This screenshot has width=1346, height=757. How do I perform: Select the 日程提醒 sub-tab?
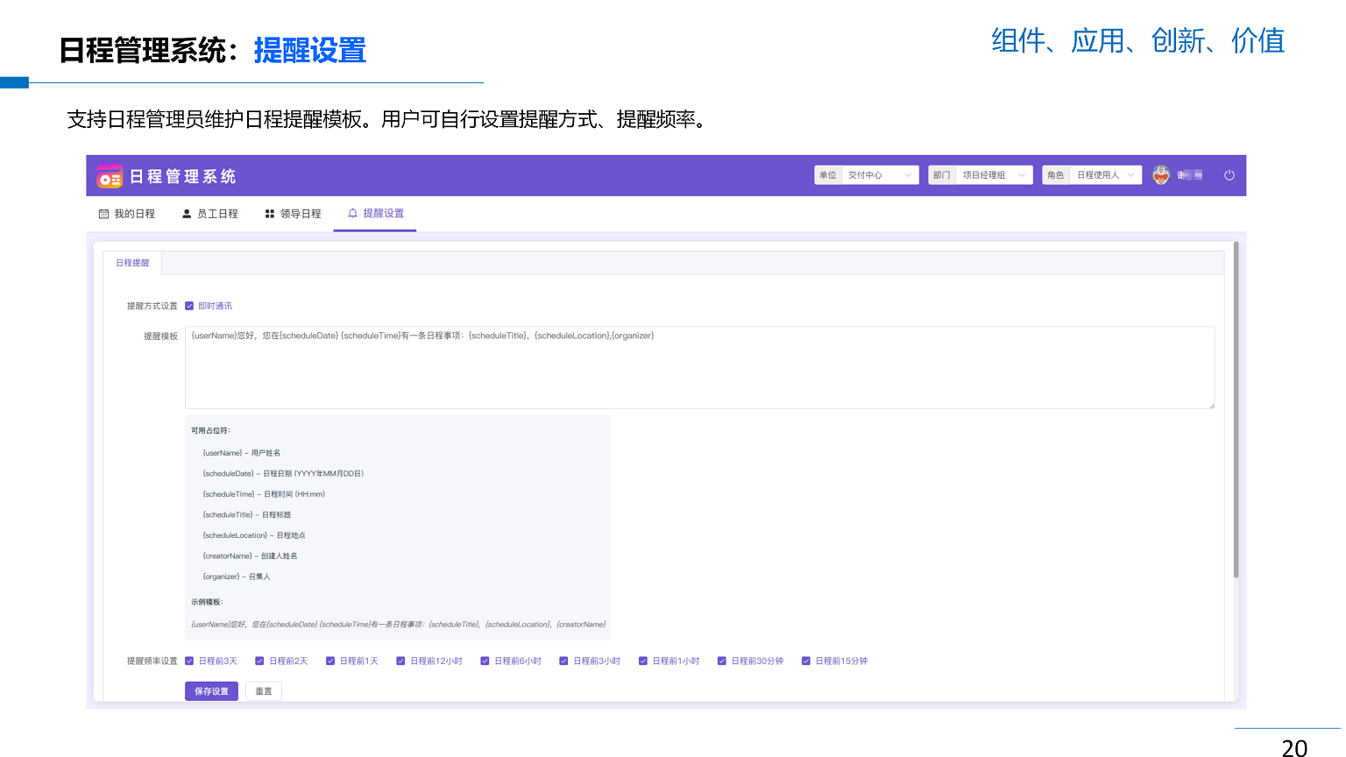pyautogui.click(x=132, y=263)
